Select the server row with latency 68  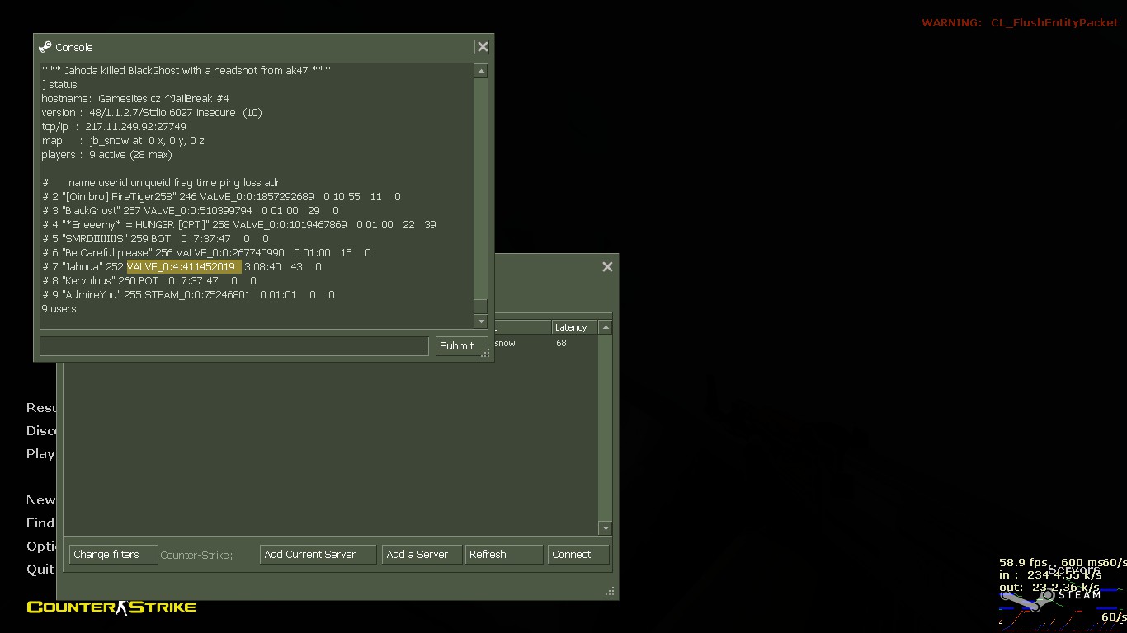(545, 344)
